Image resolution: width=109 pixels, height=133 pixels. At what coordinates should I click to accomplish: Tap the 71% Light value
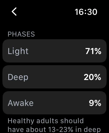click(93, 51)
